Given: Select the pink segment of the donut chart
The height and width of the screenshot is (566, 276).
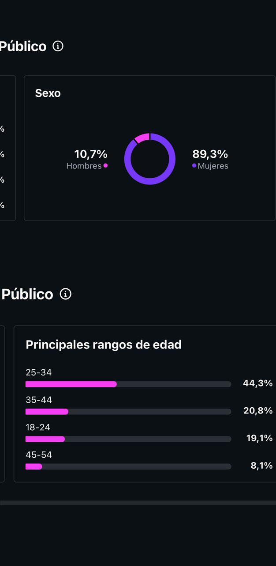Looking at the screenshot, I should (x=142, y=138).
